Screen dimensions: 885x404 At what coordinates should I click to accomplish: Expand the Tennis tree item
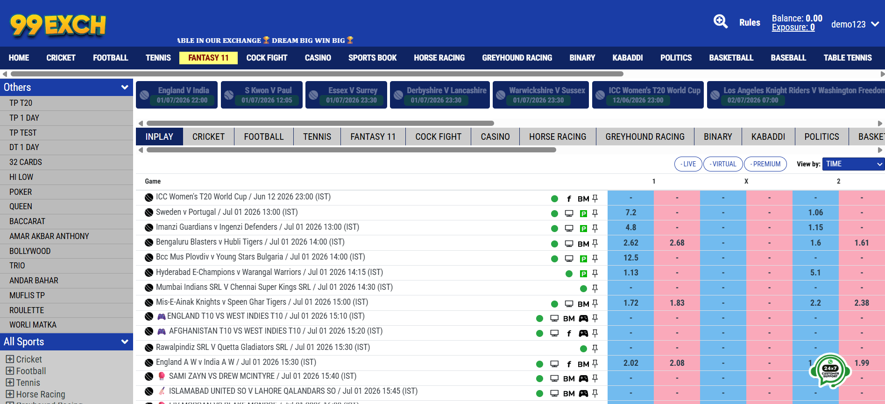[x=10, y=383]
